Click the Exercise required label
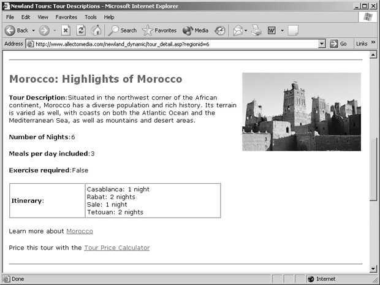 point(40,170)
